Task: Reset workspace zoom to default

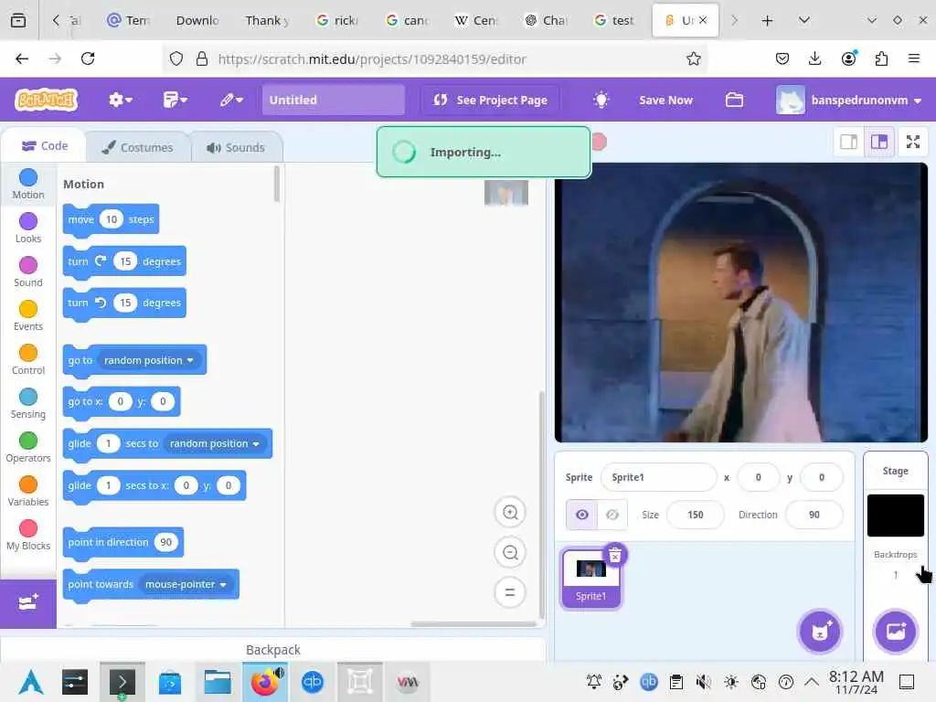Action: tap(510, 592)
